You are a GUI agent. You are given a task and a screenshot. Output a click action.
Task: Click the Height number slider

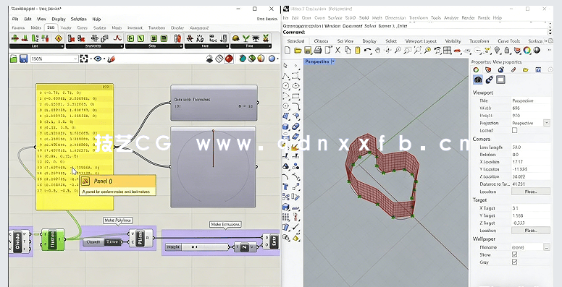196,247
